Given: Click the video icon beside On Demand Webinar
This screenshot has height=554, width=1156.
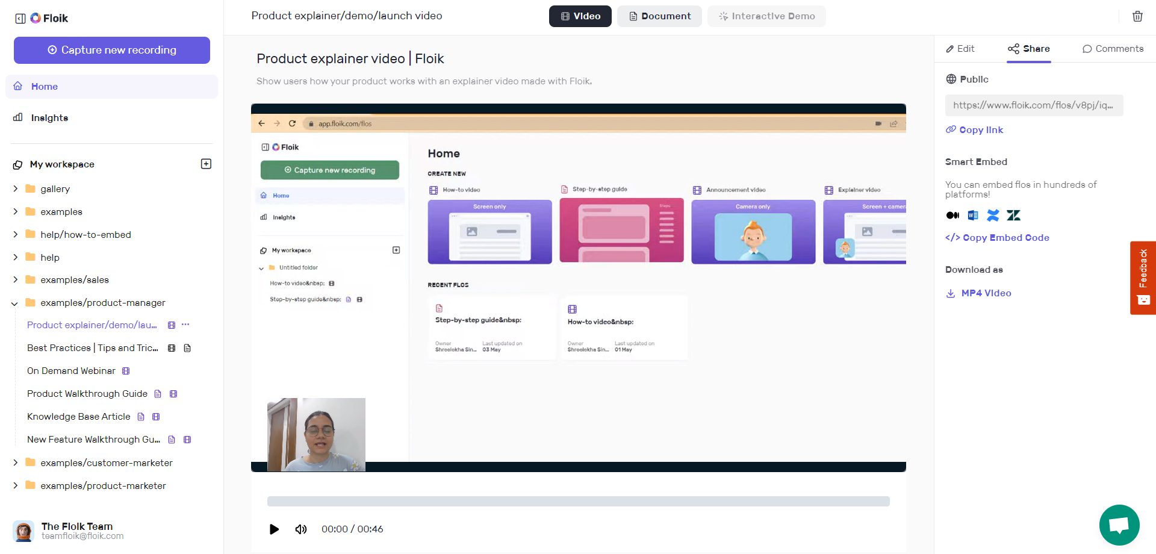Looking at the screenshot, I should pos(126,371).
